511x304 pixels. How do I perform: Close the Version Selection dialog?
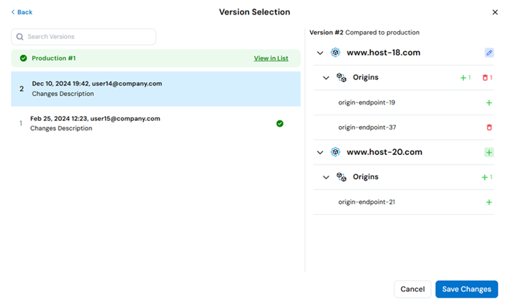coord(495,12)
